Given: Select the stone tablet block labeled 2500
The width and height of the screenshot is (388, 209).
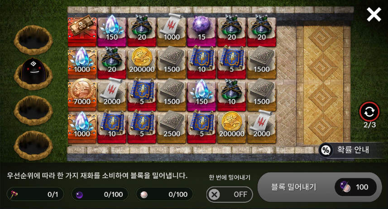Looking at the screenshot, I should [x=172, y=127].
